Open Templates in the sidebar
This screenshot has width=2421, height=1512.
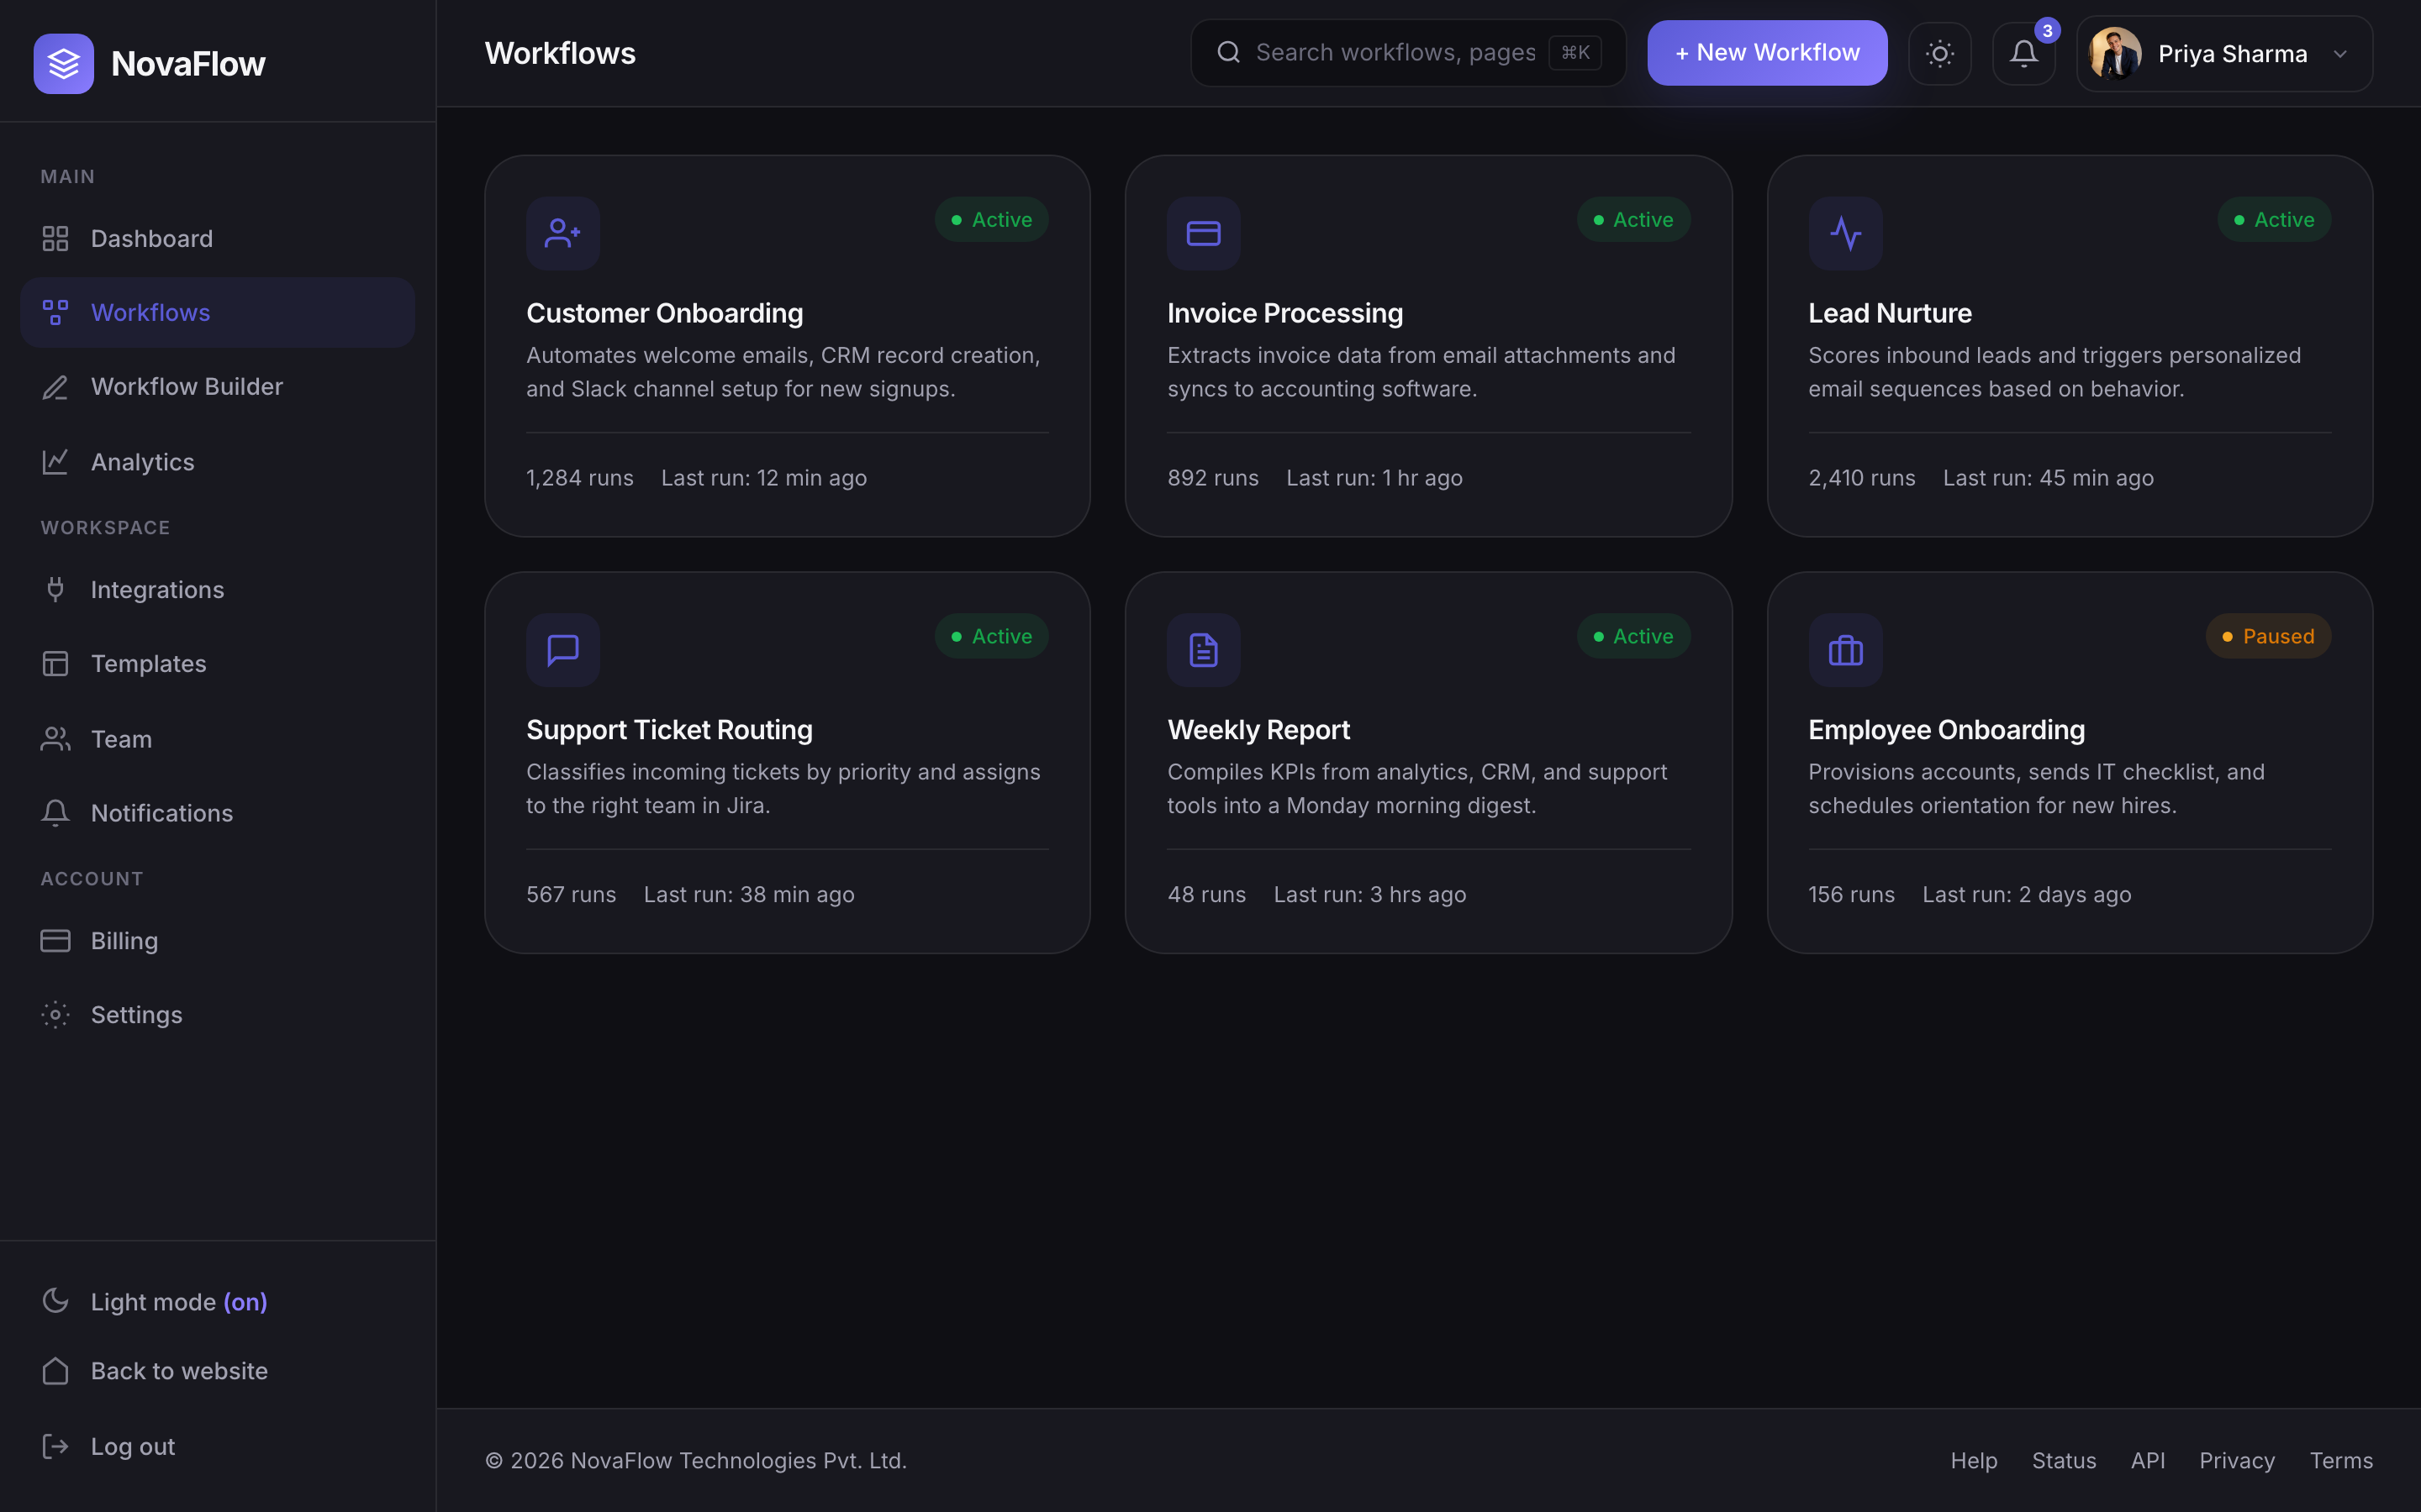[217, 663]
